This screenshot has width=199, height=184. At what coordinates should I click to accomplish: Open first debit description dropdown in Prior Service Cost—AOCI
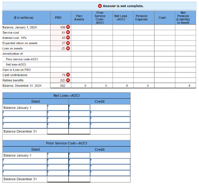click(25, 161)
